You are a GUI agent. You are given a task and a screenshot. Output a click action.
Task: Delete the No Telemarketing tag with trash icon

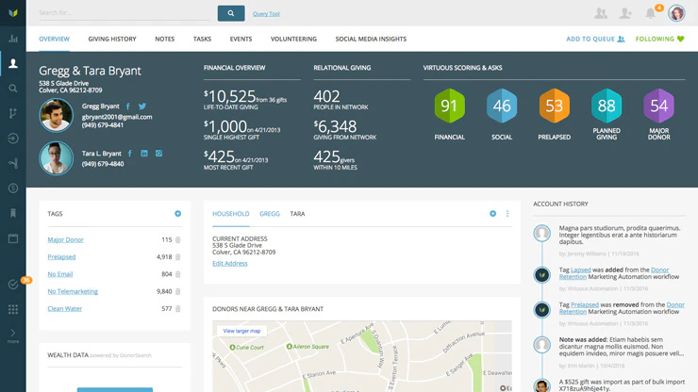pyautogui.click(x=177, y=291)
